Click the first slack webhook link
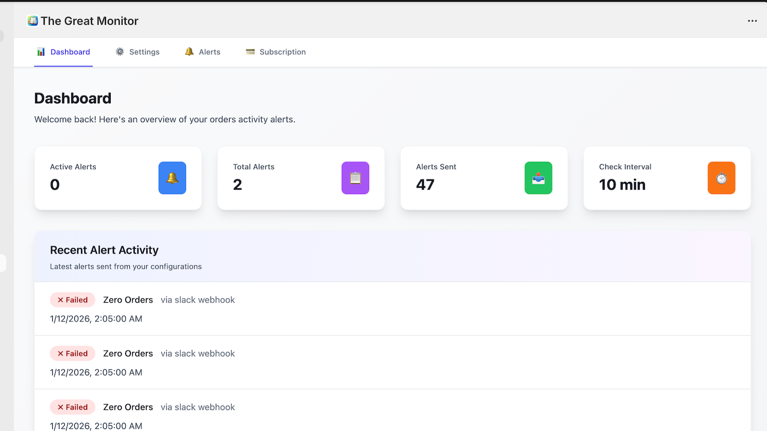767x431 pixels. point(198,299)
